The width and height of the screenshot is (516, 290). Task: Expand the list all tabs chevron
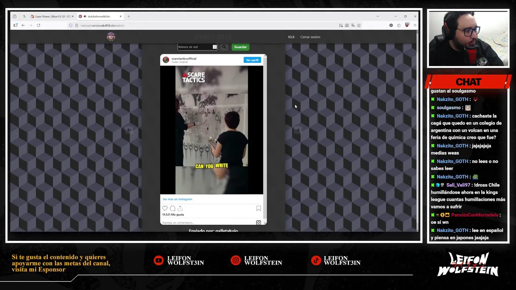pos(378,17)
